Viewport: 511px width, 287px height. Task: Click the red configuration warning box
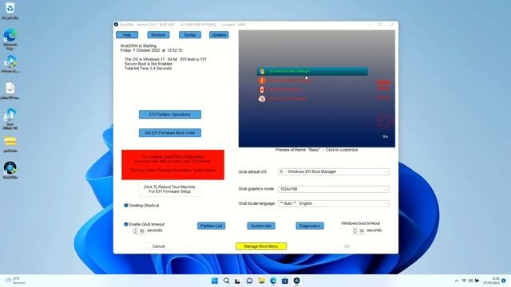172,165
